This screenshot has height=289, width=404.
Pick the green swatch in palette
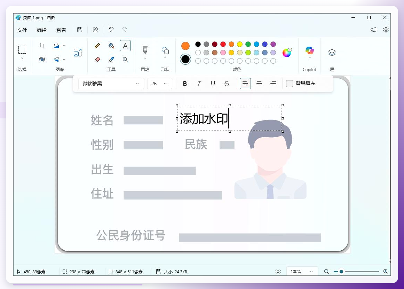pos(248,44)
